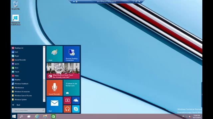Open Search from the taskbar
Image resolution: width=213 pixels, height=119 pixels.
(21, 116)
